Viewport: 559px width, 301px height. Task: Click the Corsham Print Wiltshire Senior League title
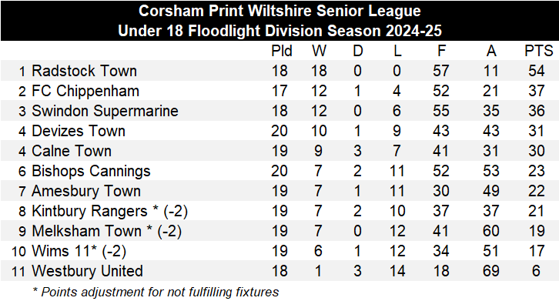point(279,11)
